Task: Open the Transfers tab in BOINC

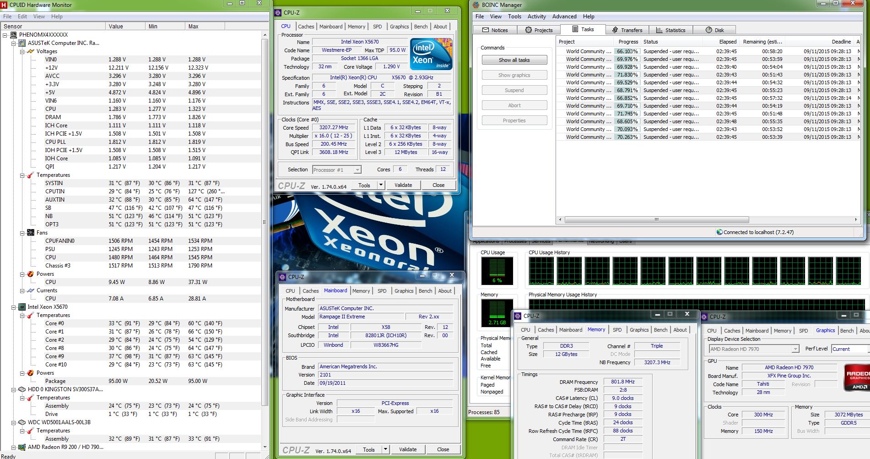Action: click(x=627, y=30)
